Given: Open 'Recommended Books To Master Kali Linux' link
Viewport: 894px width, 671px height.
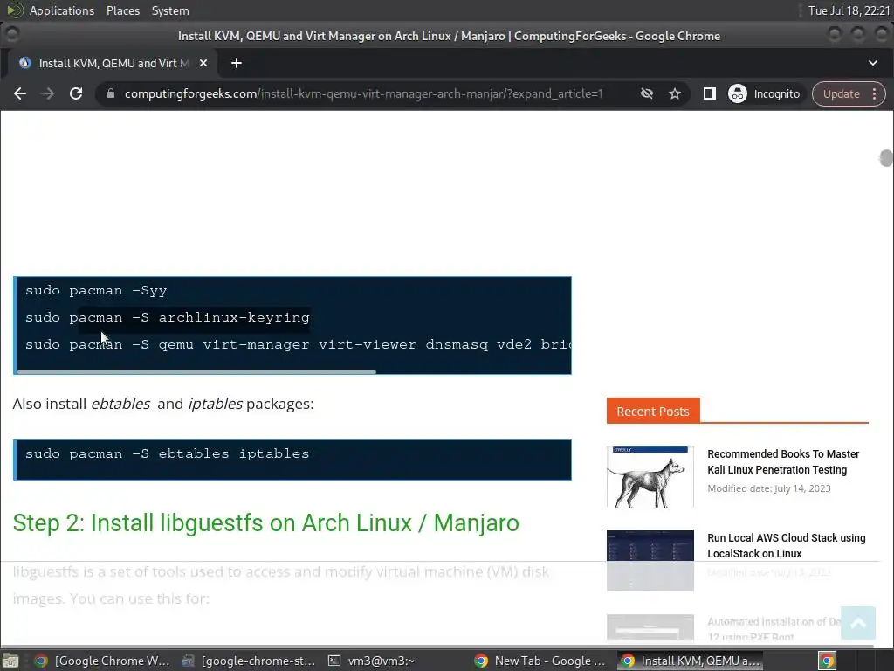Looking at the screenshot, I should click(783, 461).
